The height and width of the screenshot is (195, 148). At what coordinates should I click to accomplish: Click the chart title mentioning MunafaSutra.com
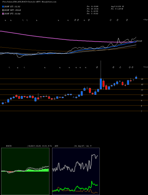pos(29,2)
